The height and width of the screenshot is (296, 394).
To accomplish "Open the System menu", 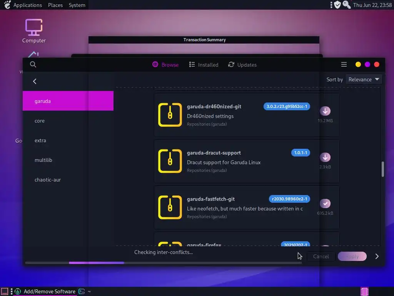I will 77,5.
